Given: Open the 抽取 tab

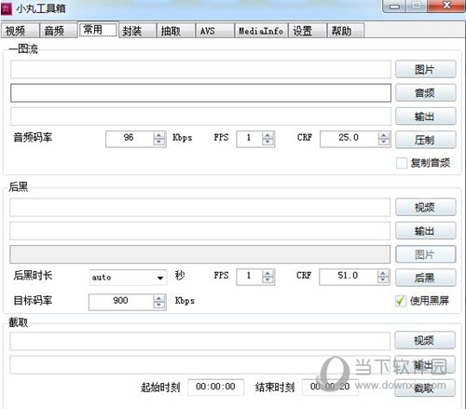Looking at the screenshot, I should click(x=176, y=31).
